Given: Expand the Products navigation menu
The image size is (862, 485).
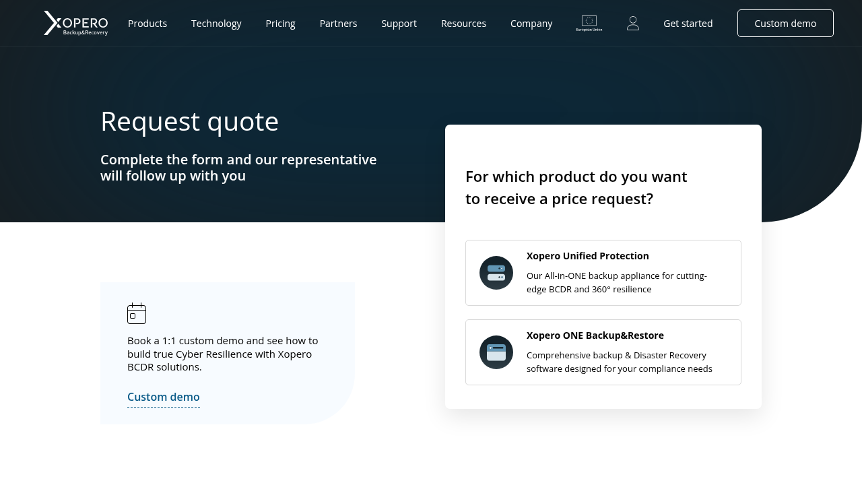Looking at the screenshot, I should pos(147,24).
